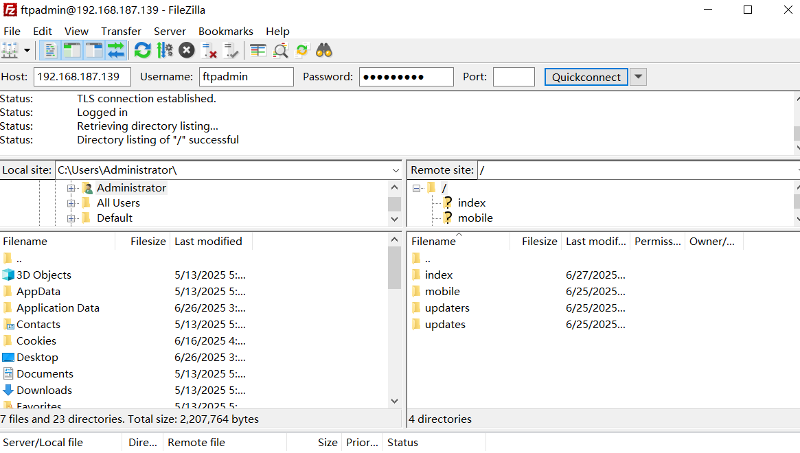Collapse the remote root "/" tree node
The image size is (800, 453).
click(416, 188)
